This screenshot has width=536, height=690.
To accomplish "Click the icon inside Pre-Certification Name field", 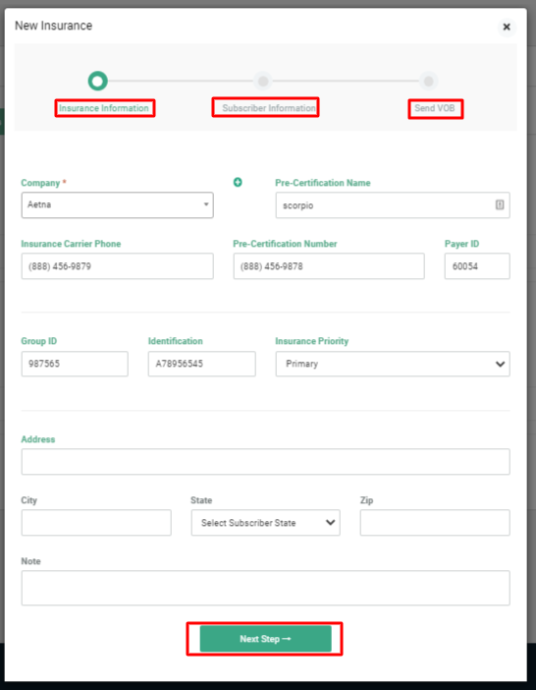I will (x=500, y=204).
